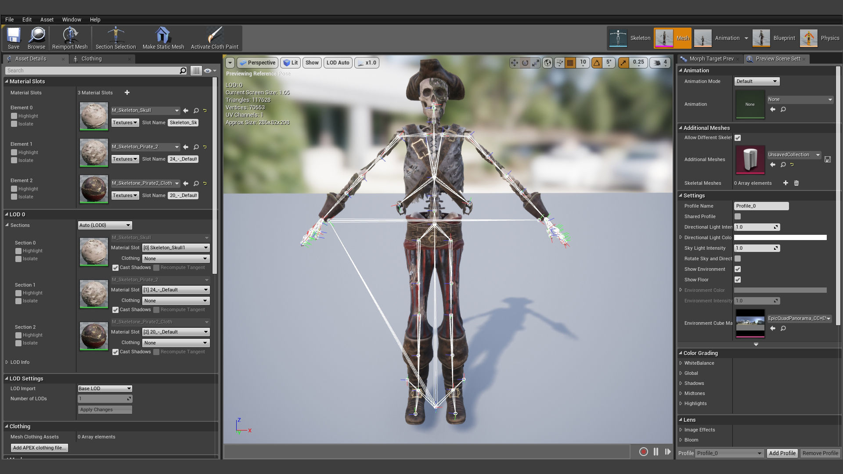Switch to the Clothing tab
Image resolution: width=843 pixels, height=474 pixels.
91,59
